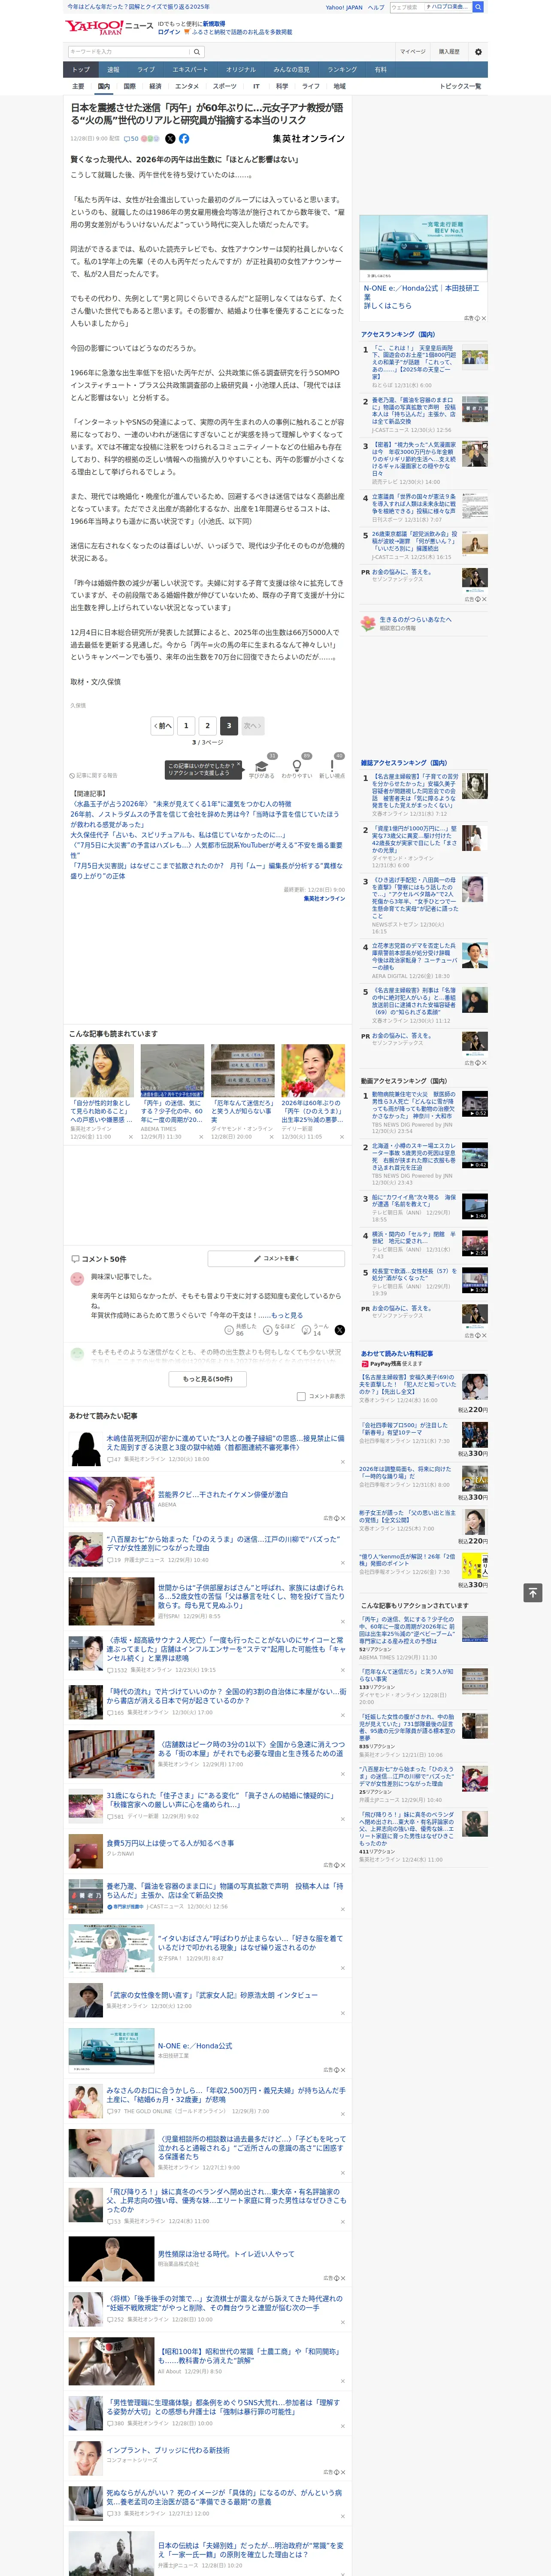Click the 学びがある graduation cap reaction

point(262,767)
